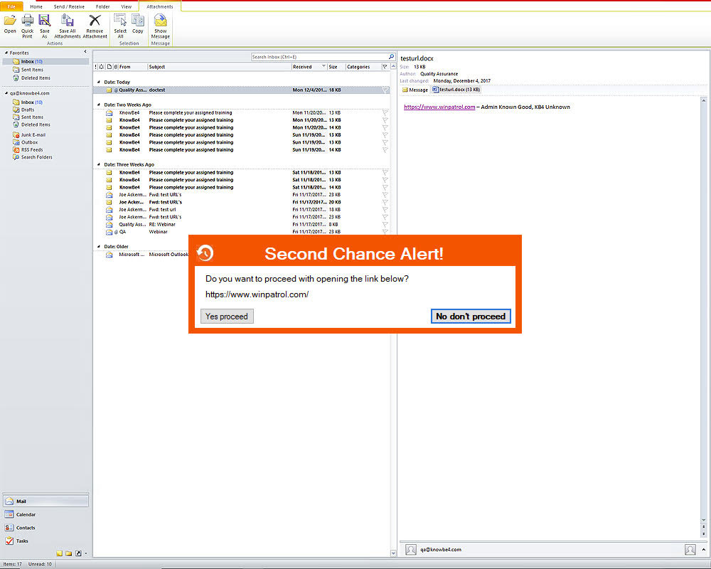Flag the doctest email from Quality Assurance
Screen dimensions: 711x569
click(385, 90)
